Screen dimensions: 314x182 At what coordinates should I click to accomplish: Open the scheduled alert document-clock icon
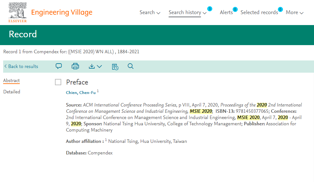tap(115, 67)
